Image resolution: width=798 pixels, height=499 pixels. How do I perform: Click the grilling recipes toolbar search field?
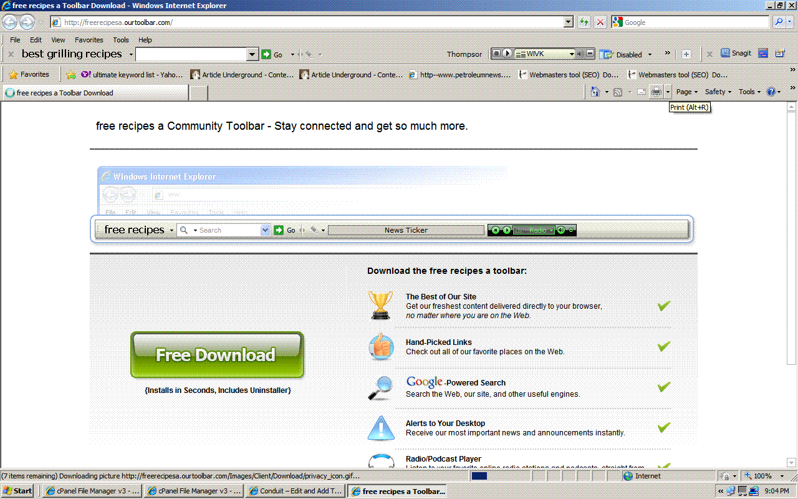point(191,54)
